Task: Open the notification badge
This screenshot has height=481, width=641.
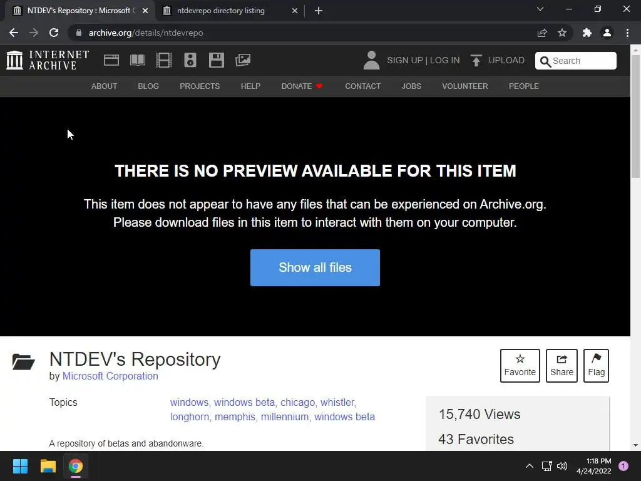Action: coord(623,466)
